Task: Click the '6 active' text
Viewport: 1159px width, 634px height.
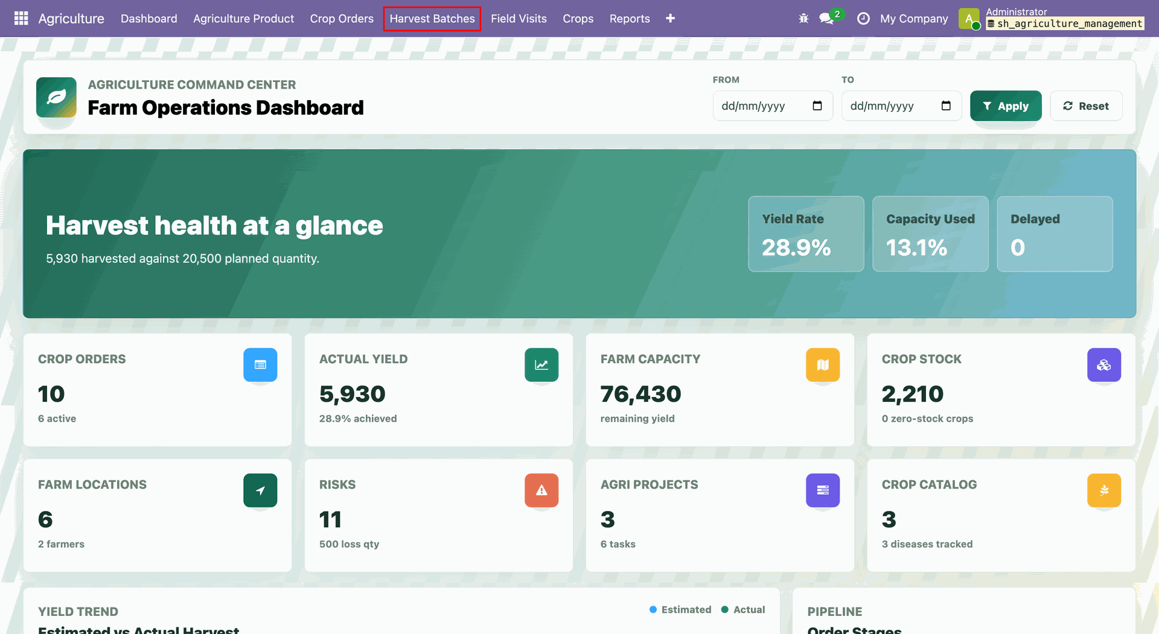Action: tap(57, 419)
